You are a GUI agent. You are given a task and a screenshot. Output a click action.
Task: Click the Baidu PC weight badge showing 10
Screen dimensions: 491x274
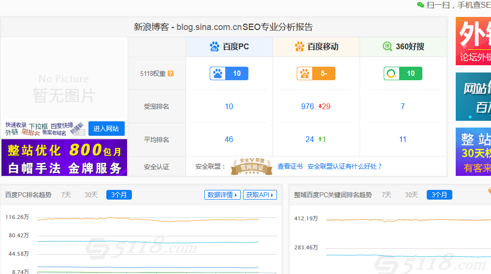click(229, 73)
